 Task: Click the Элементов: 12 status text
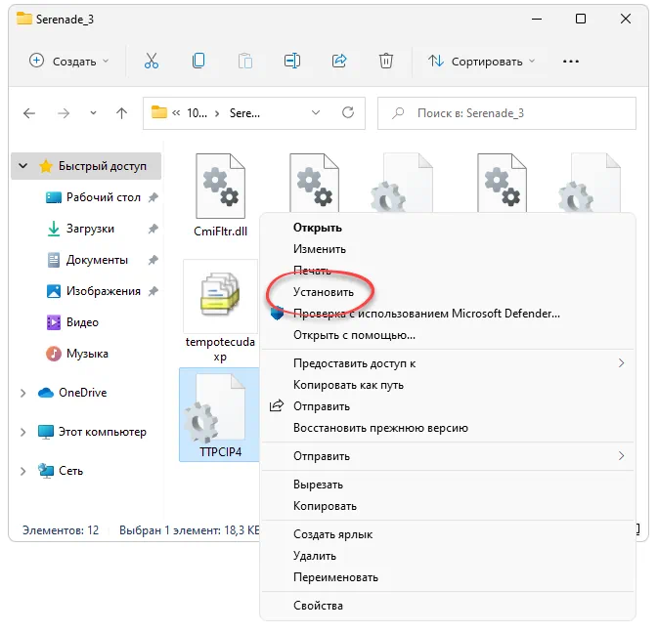61,530
